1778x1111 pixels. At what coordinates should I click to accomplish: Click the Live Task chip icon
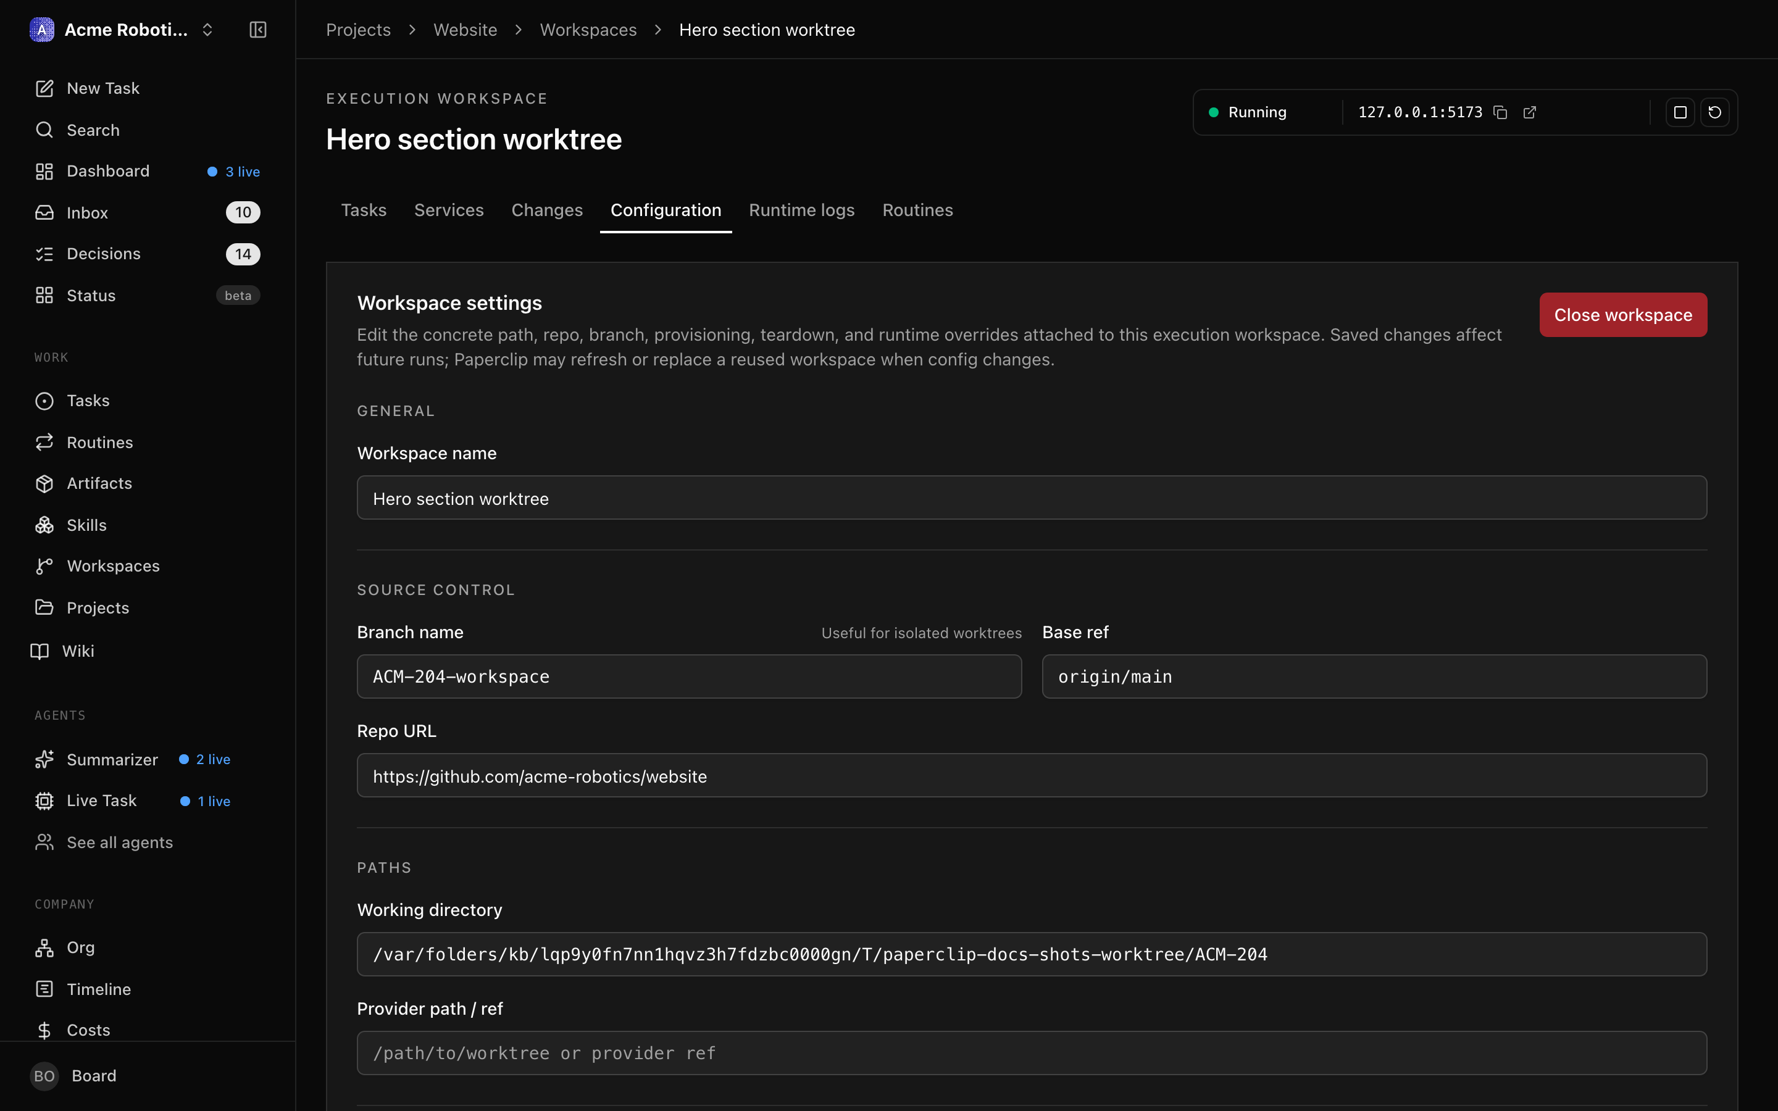click(x=44, y=801)
